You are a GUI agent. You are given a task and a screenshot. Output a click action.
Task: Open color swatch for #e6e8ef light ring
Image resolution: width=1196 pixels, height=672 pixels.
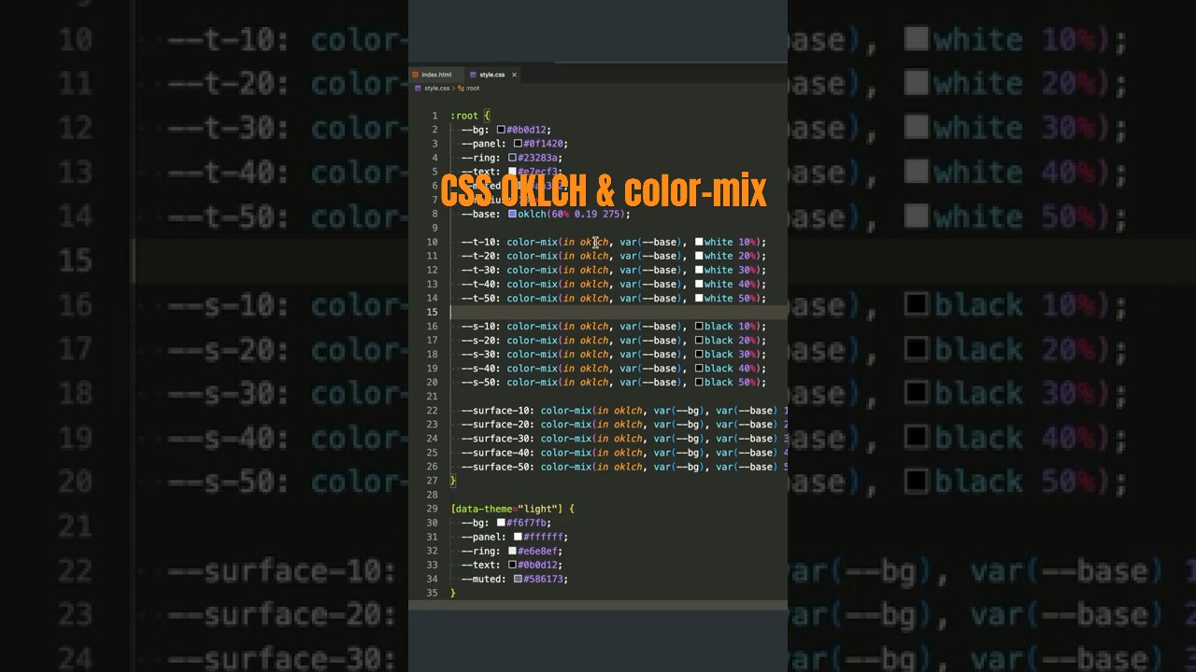512,551
